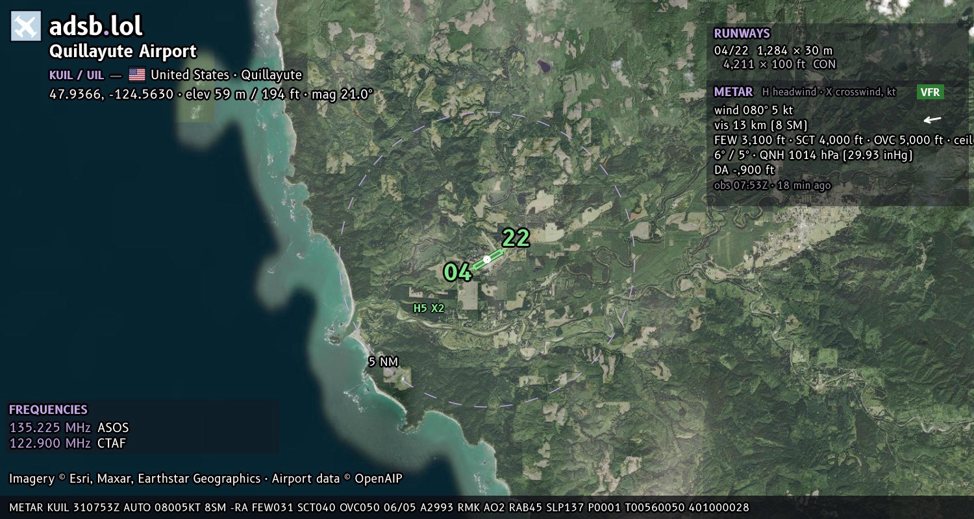This screenshot has height=519, width=974.
Task: Click the FEW 3,100 ft cloud layer line
Action: coord(843,140)
